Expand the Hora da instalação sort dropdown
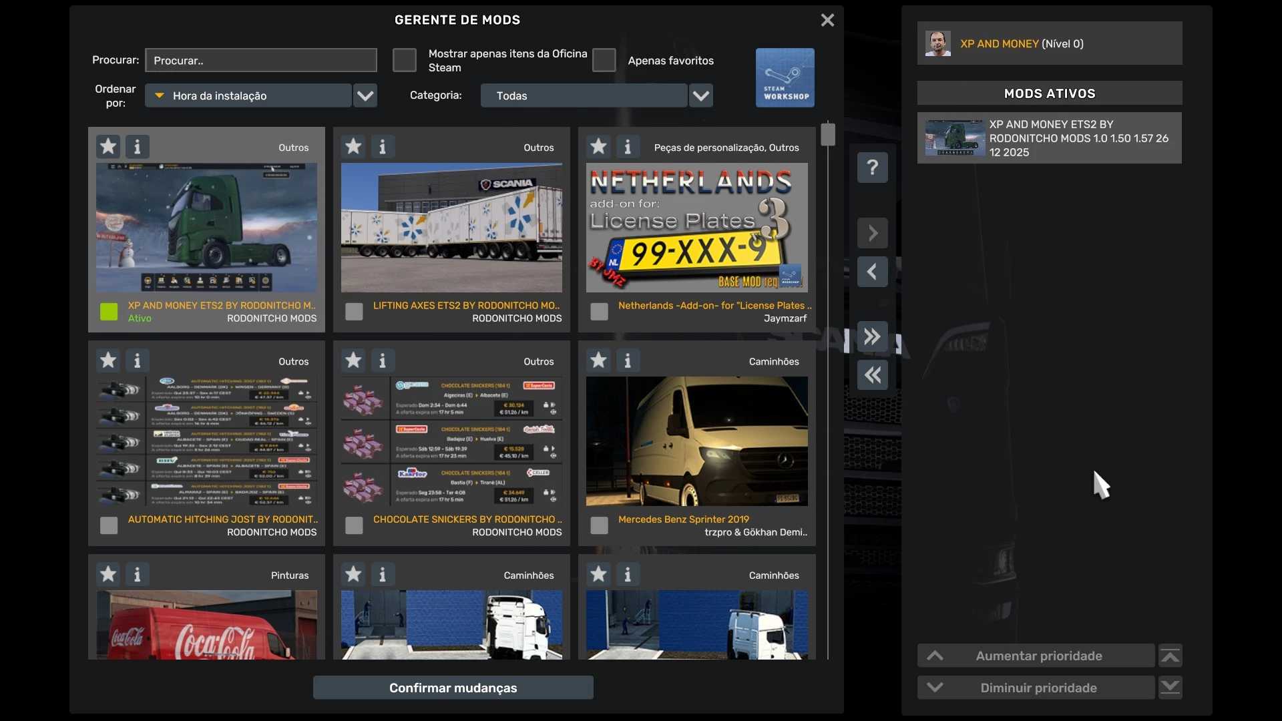 (x=365, y=95)
